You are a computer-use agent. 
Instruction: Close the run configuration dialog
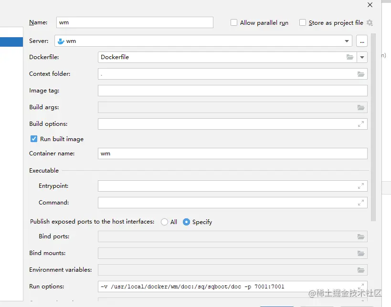point(370,5)
